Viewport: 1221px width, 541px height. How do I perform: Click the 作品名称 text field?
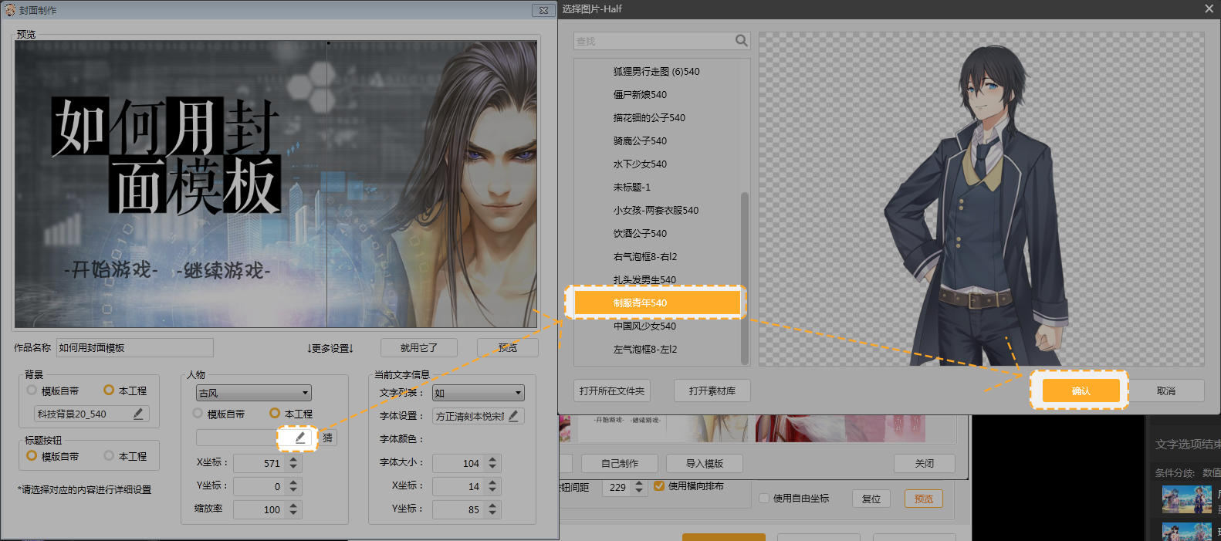pos(134,348)
